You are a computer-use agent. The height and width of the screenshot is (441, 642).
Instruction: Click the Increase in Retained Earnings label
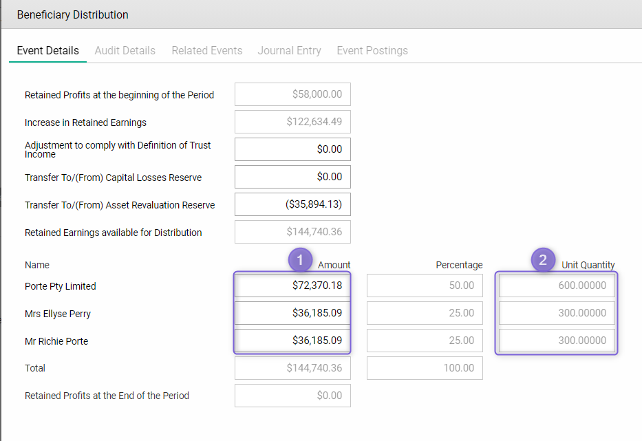(85, 122)
